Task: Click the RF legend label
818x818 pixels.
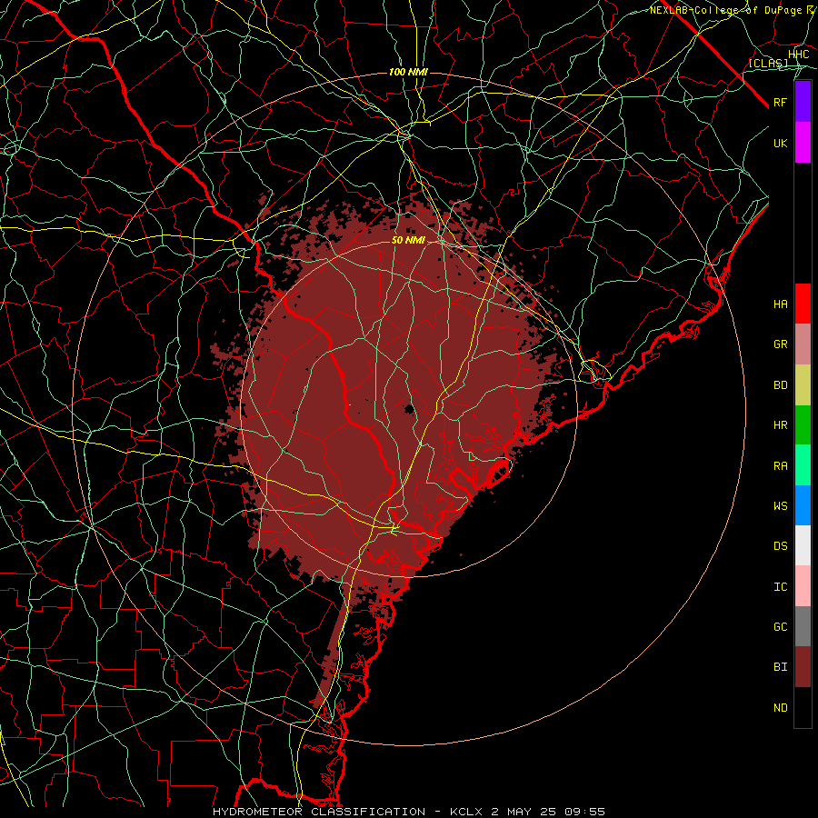Action: [781, 102]
